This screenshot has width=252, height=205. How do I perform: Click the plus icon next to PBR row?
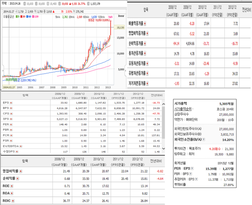click(x=11, y=130)
